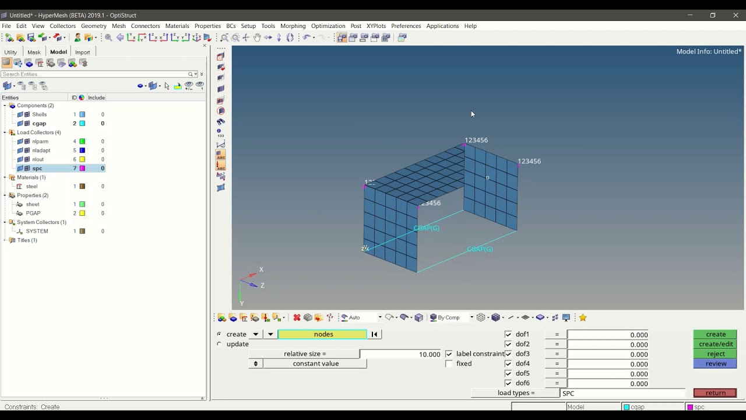The height and width of the screenshot is (420, 746).
Task: Collapse the Materials (1) tree node
Action: click(5, 177)
